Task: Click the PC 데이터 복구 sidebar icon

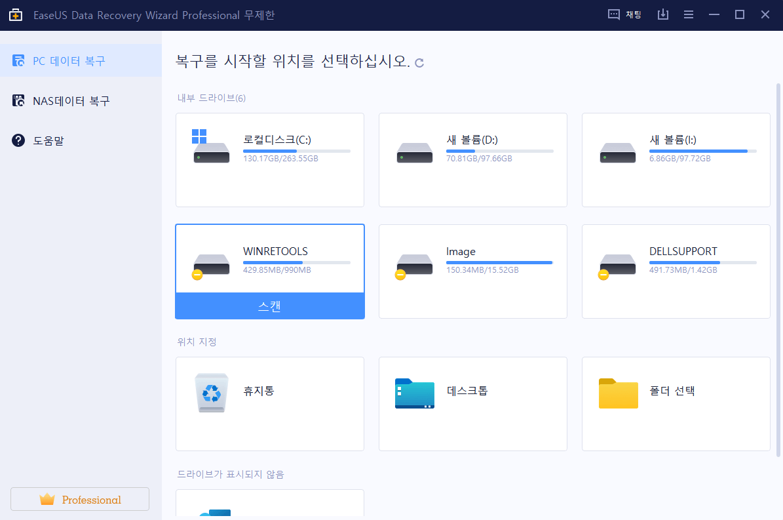Action: [18, 60]
